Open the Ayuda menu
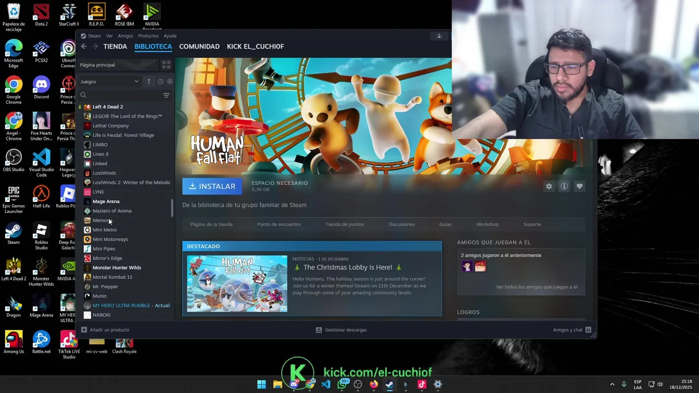Image resolution: width=699 pixels, height=393 pixels. 170,36
